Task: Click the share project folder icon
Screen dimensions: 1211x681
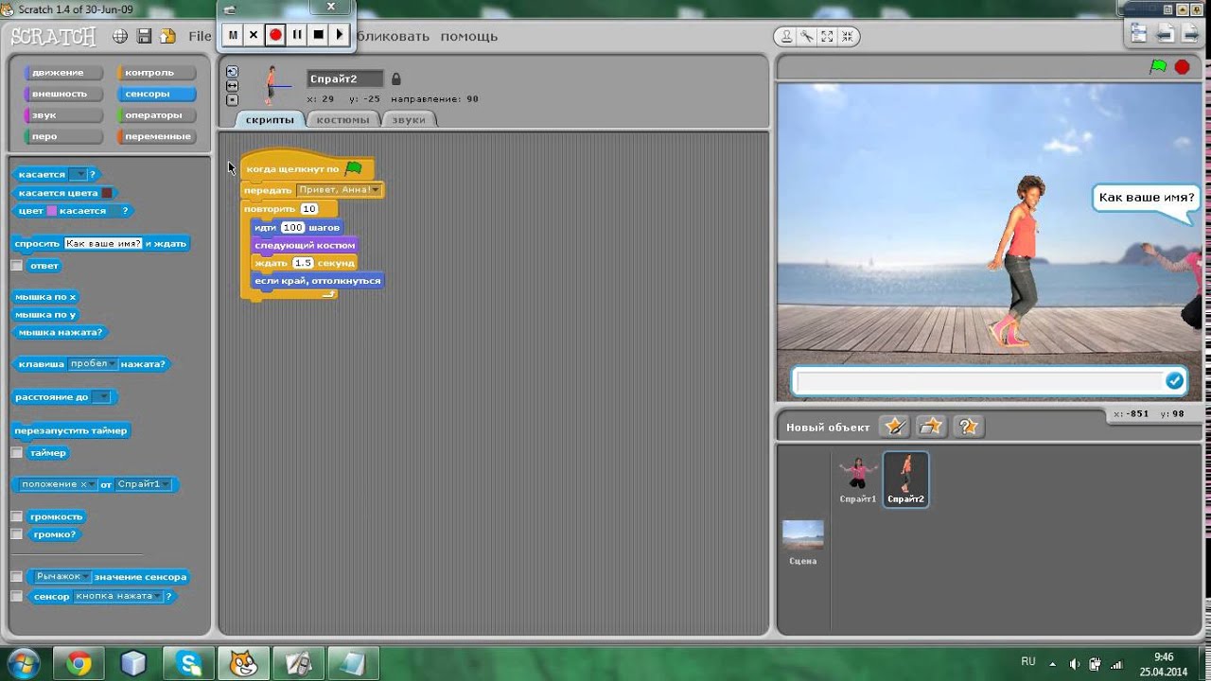Action: tap(168, 36)
